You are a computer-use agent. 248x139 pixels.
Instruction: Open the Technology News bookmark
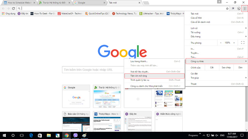coord(124,14)
